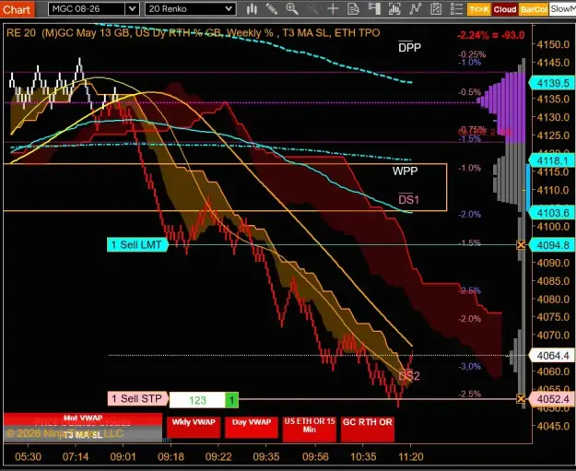Screen dimensions: 576x471
Task: Toggle the SlowM button
Action: tap(563, 9)
